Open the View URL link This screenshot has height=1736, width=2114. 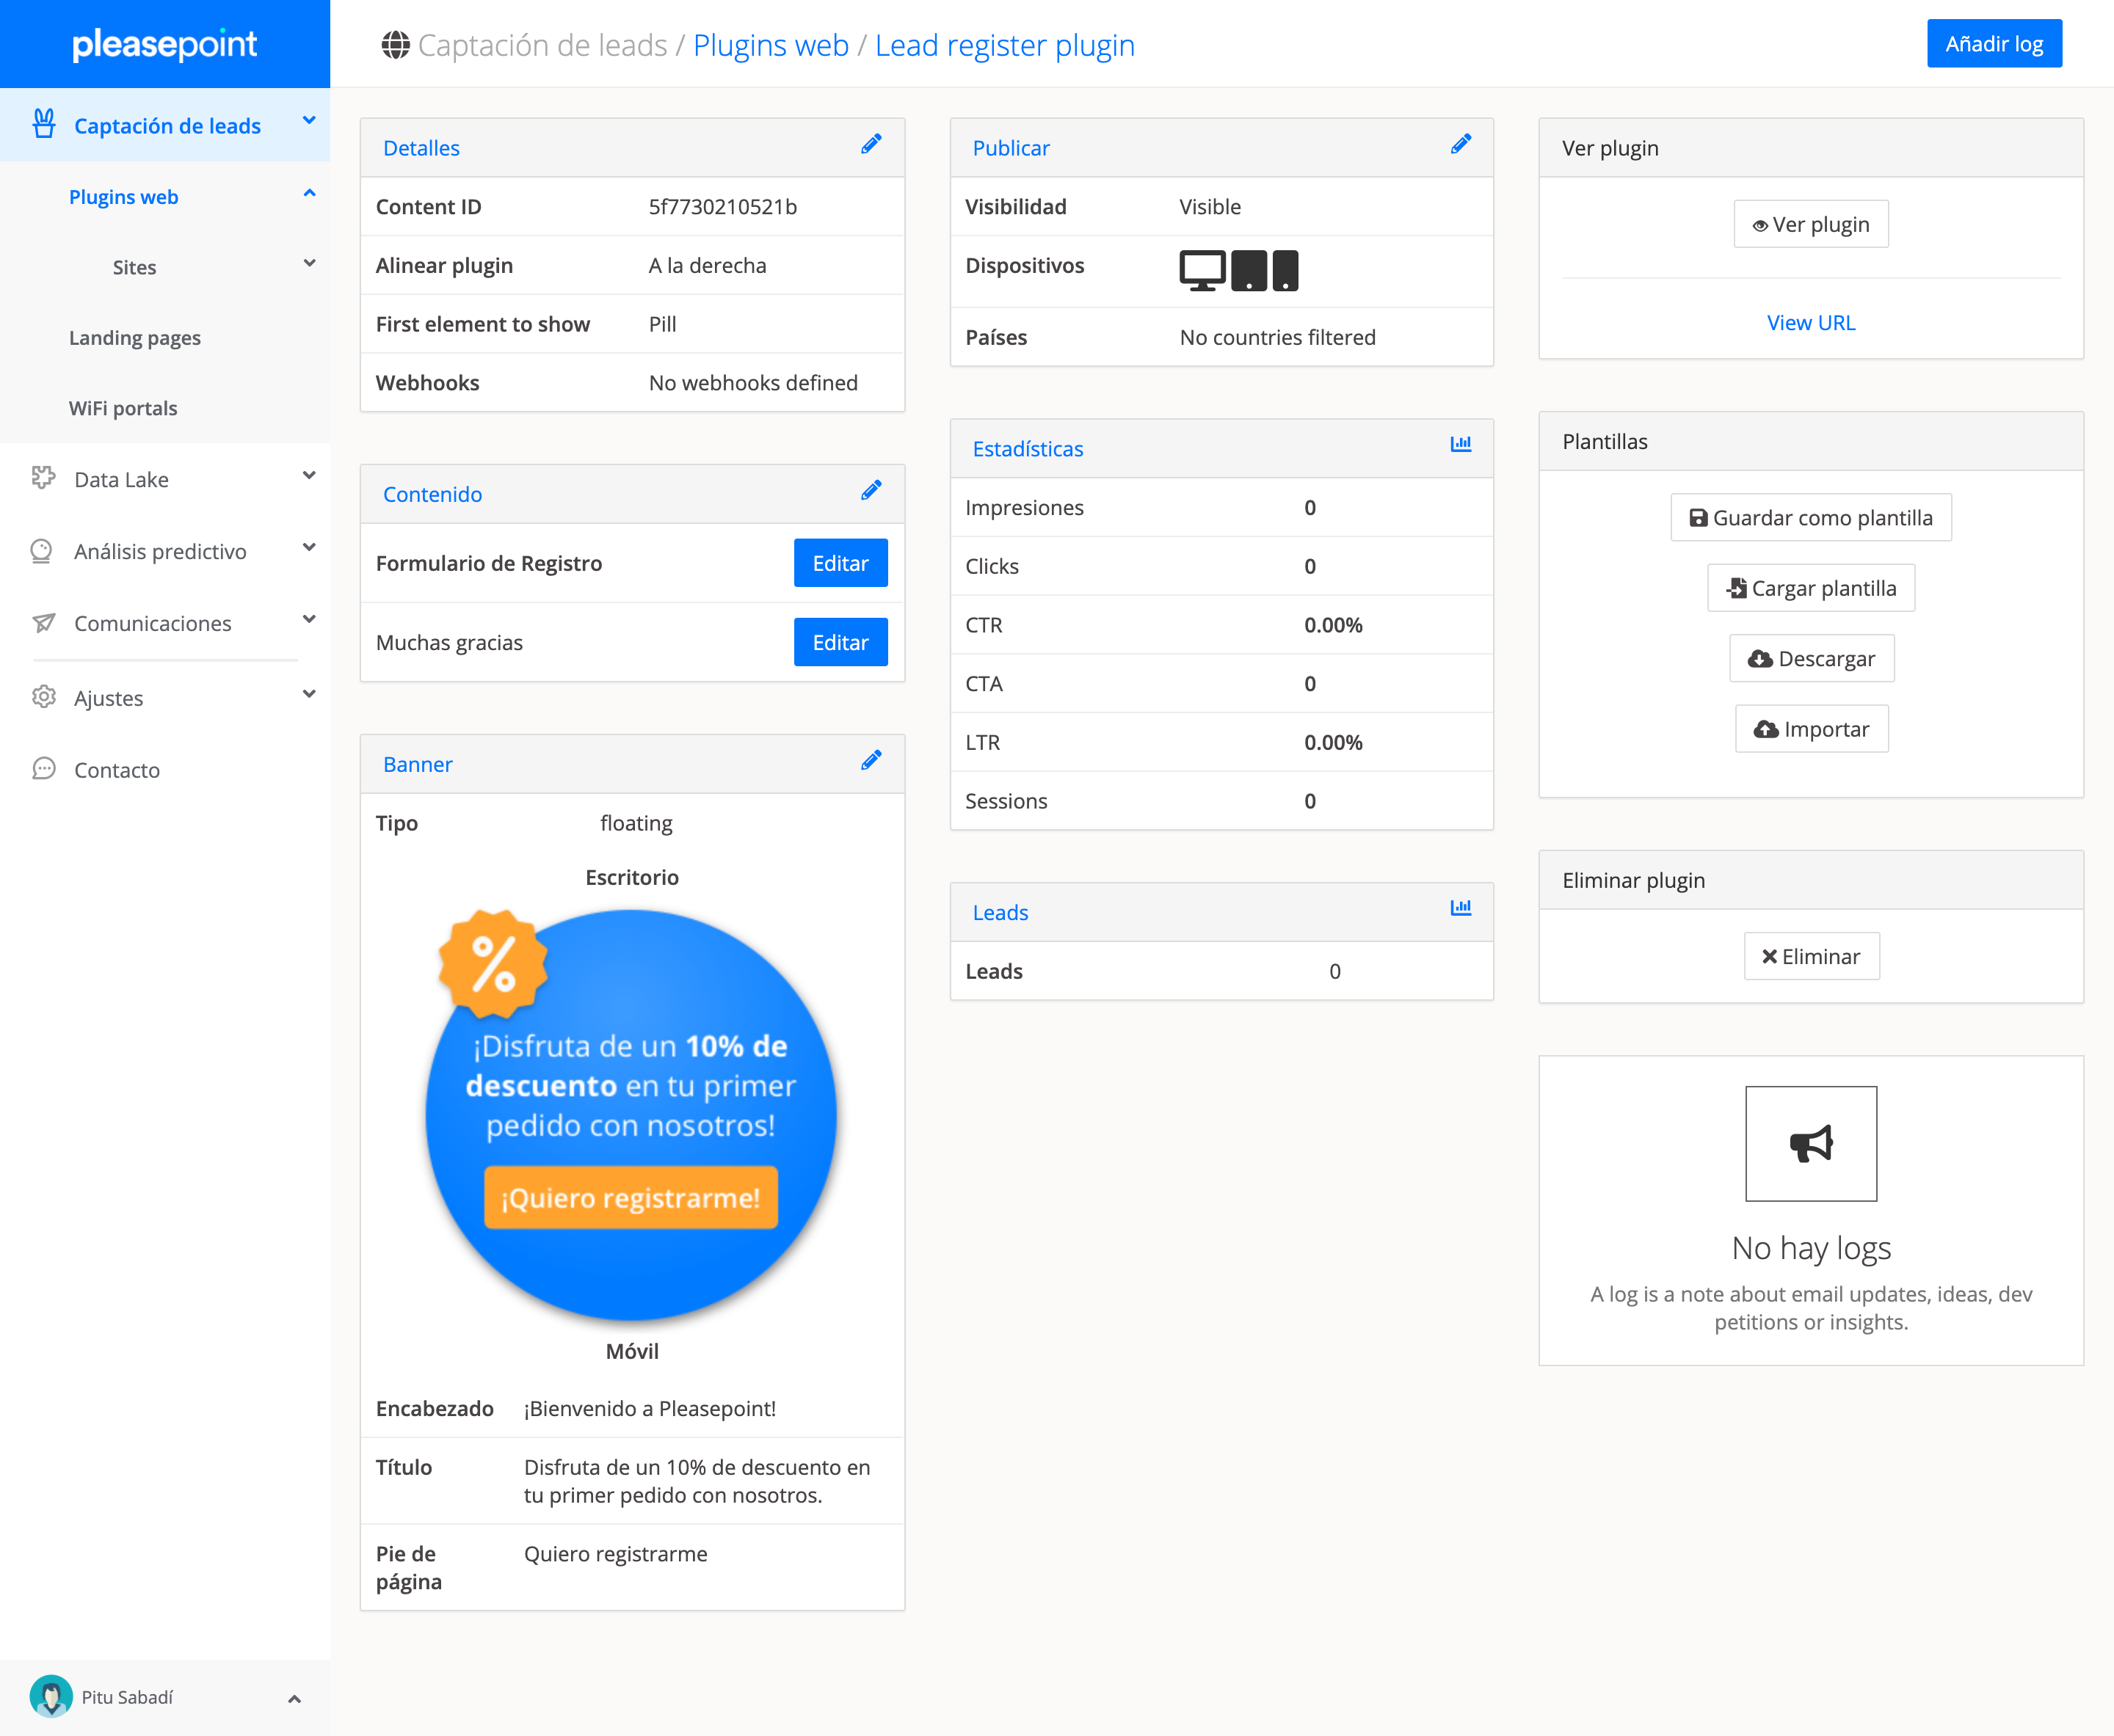[x=1810, y=322]
